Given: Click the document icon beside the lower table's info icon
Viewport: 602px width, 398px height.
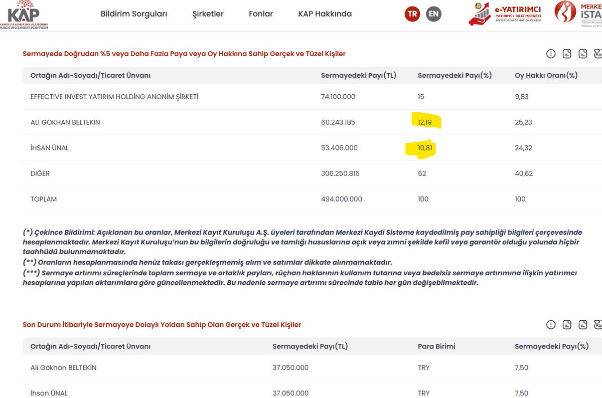Looking at the screenshot, I should [567, 324].
